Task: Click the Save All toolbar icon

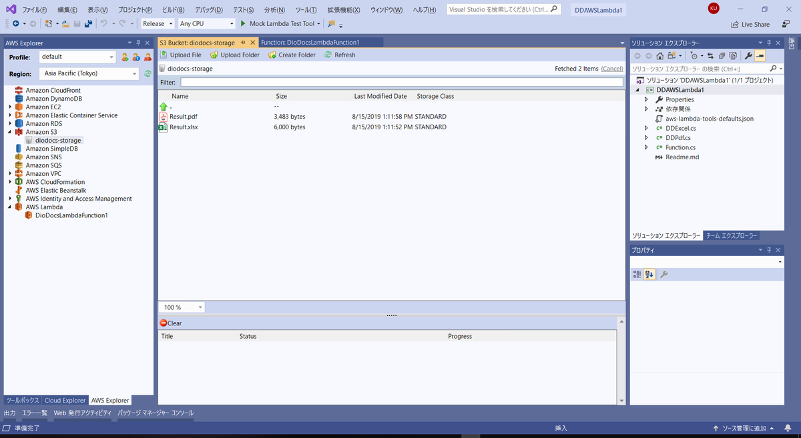Action: [x=88, y=23]
